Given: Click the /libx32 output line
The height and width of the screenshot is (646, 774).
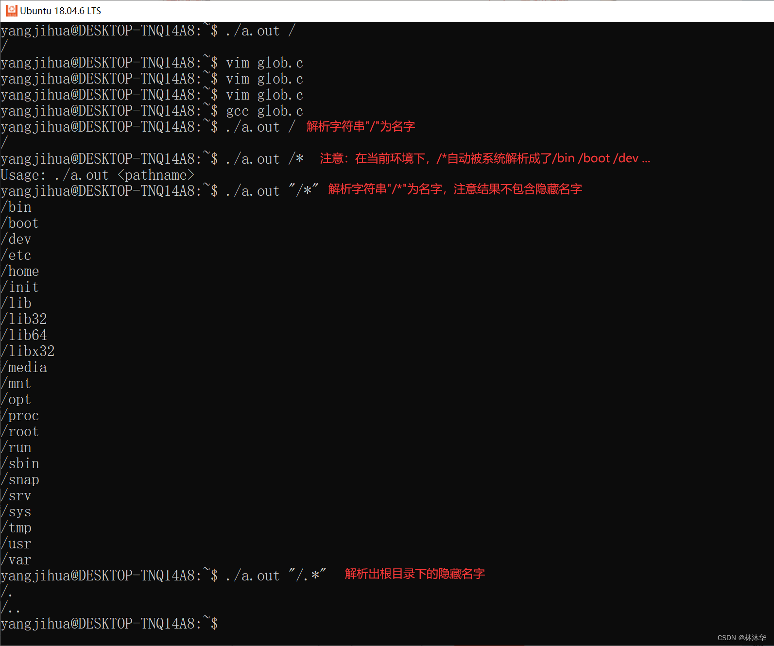Looking at the screenshot, I should coord(28,352).
